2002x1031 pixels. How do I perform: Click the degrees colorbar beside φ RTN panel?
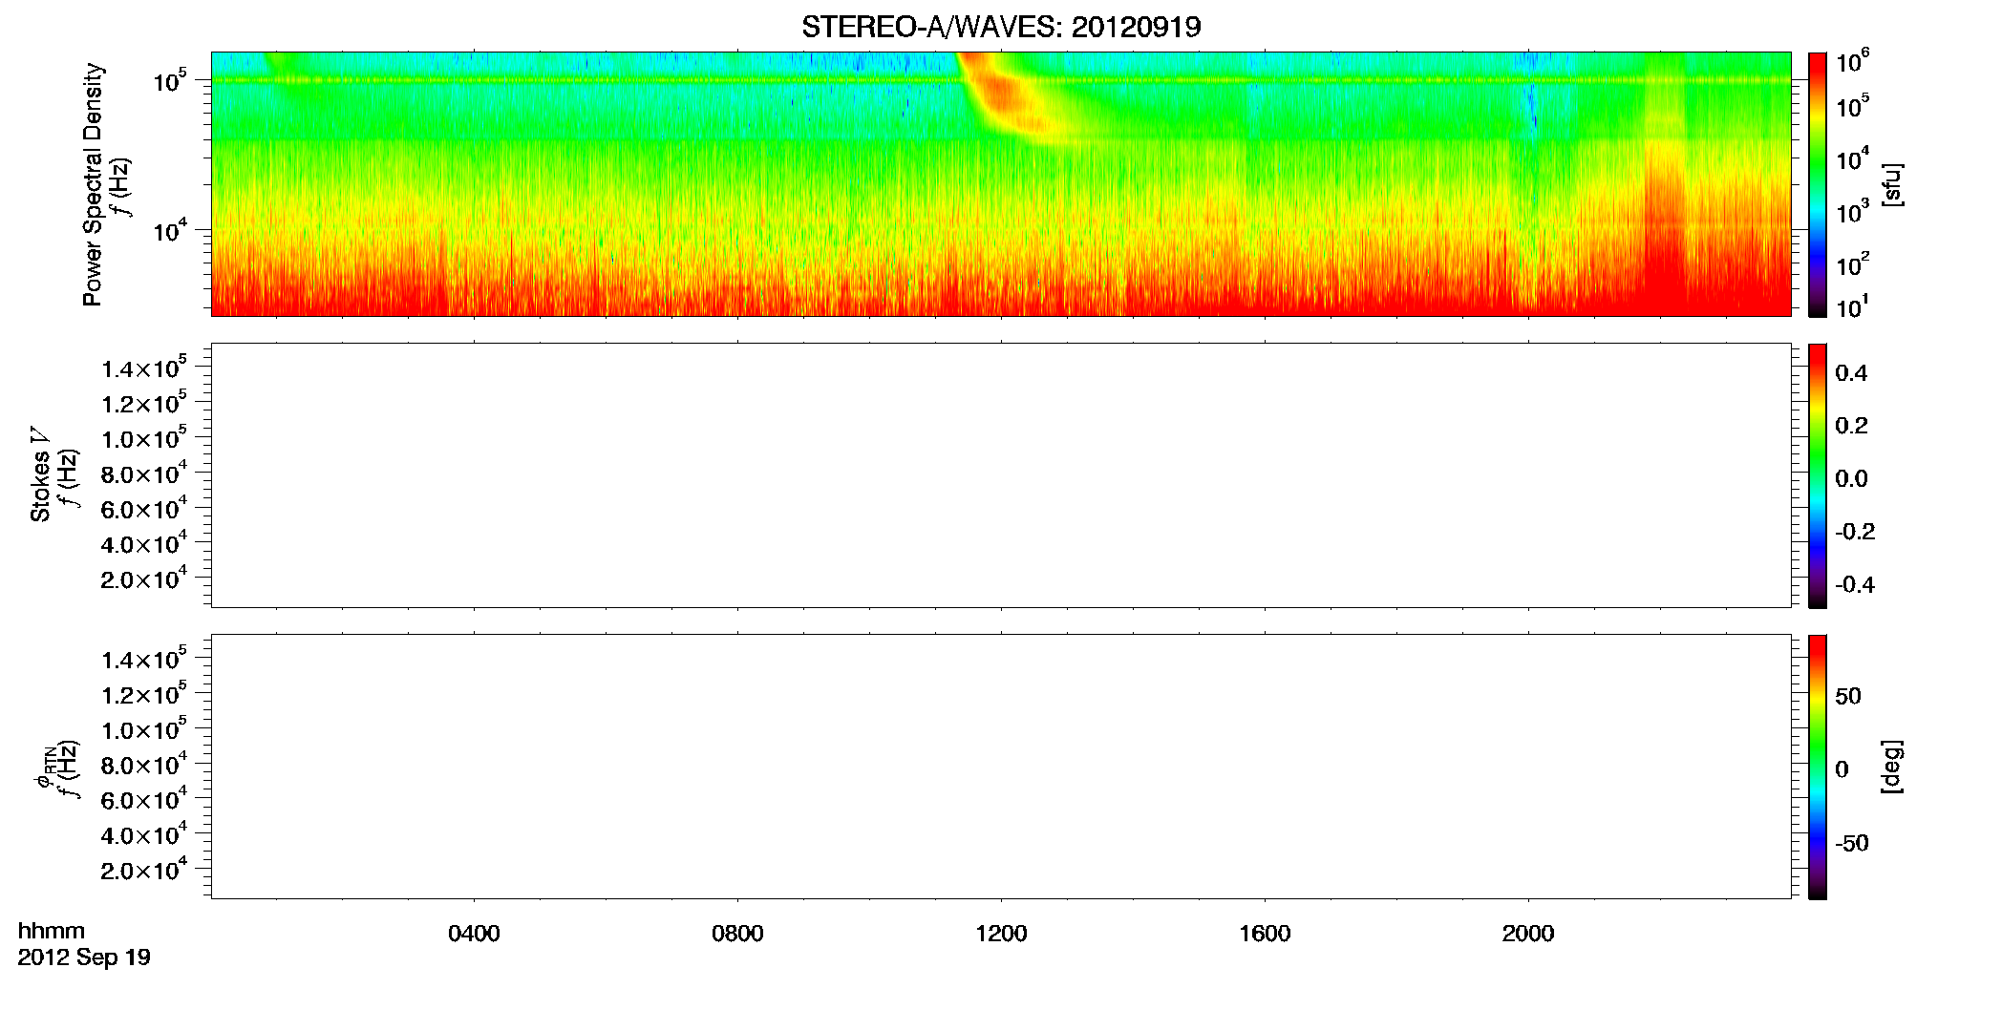[1818, 767]
